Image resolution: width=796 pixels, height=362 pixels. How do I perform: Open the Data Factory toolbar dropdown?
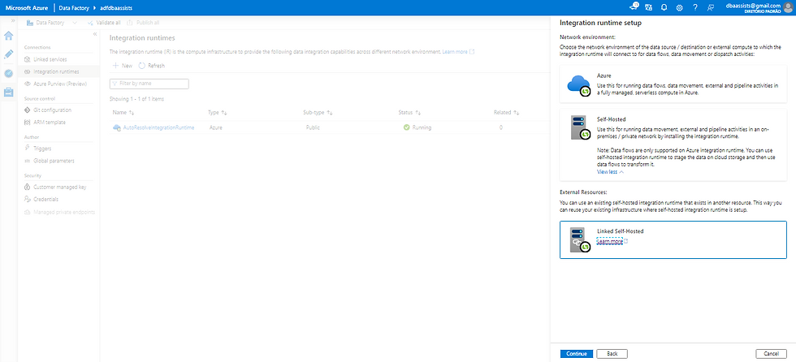pos(52,23)
